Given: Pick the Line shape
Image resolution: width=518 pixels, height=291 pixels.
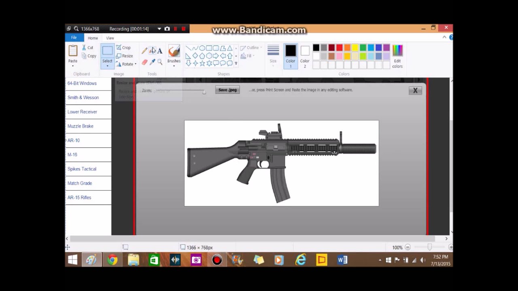Looking at the screenshot, I should coord(189,48).
